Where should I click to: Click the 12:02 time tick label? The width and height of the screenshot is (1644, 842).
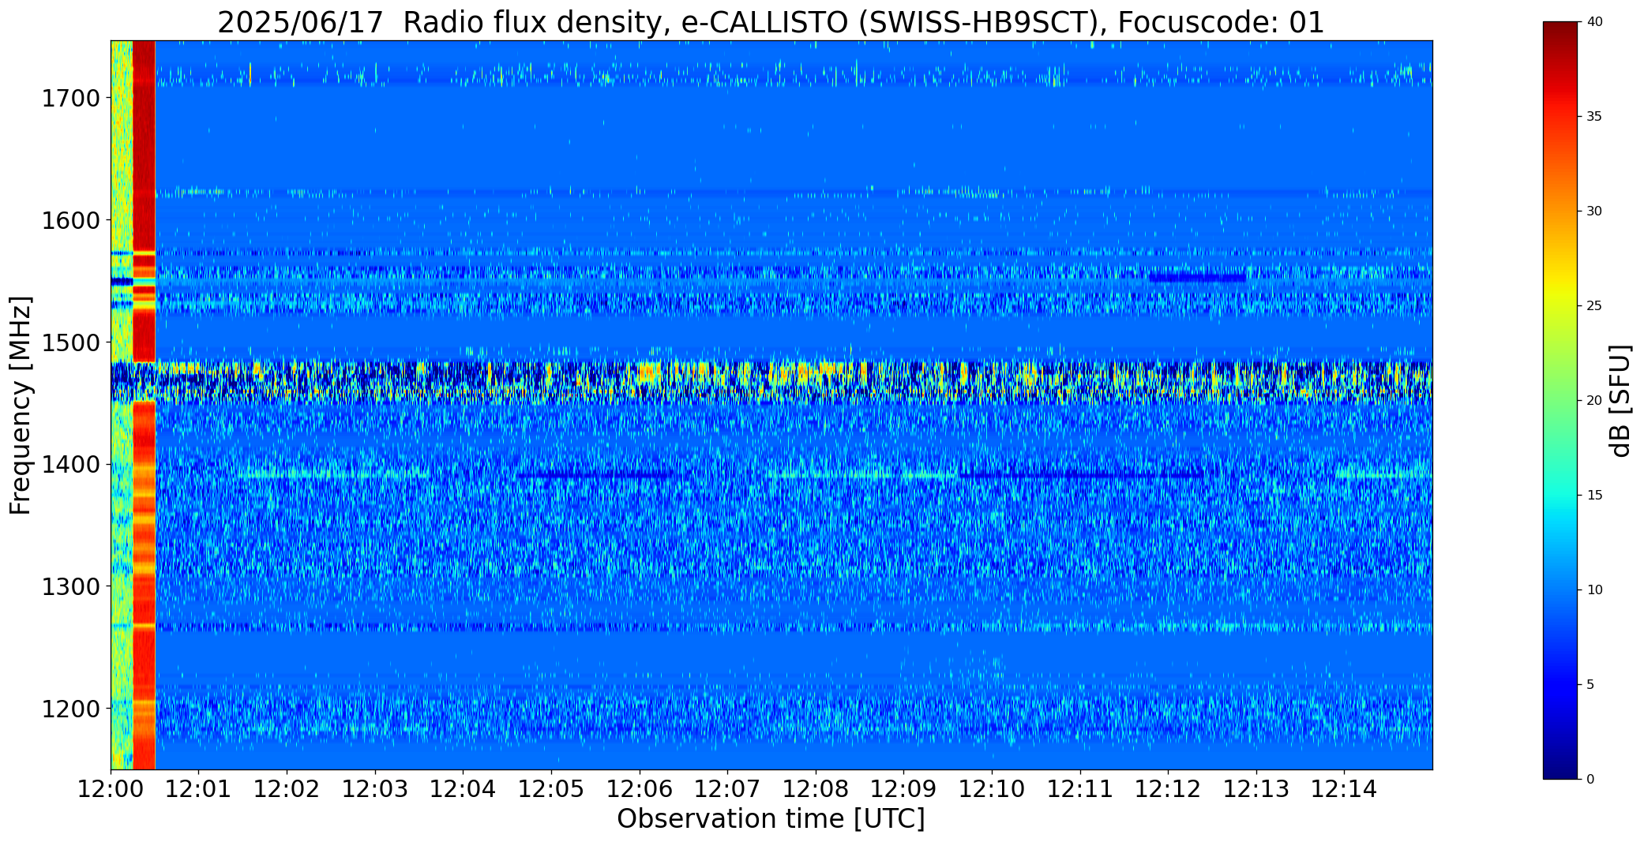(287, 789)
